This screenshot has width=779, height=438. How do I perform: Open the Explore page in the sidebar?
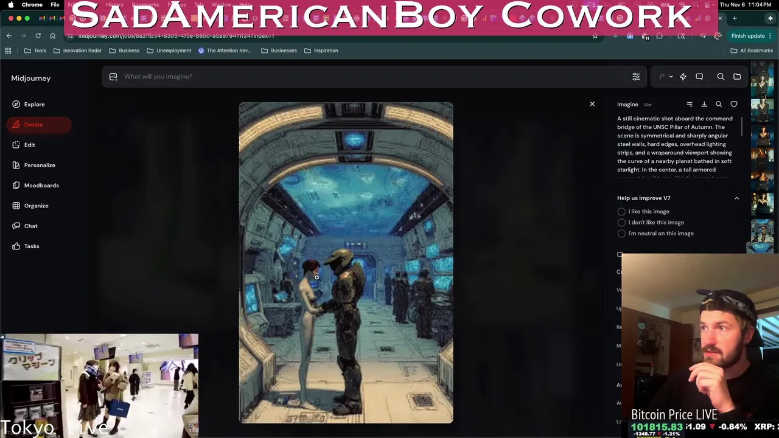[x=29, y=104]
